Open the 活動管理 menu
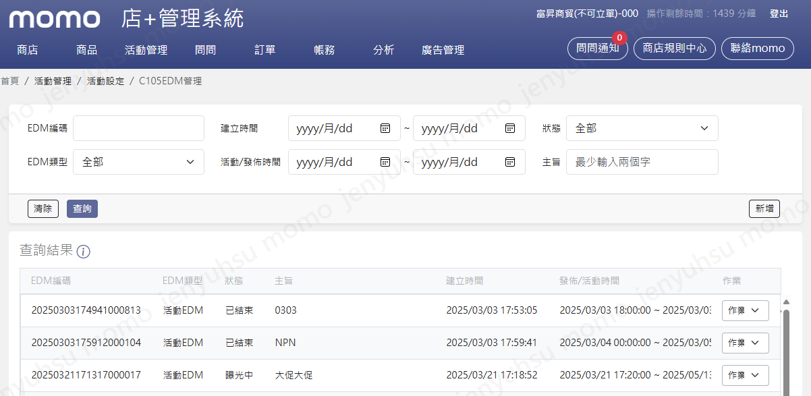 [146, 50]
